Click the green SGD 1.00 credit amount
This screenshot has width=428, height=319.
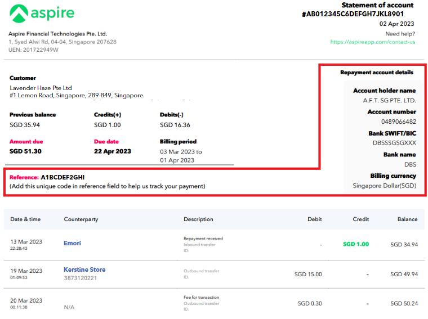click(356, 244)
